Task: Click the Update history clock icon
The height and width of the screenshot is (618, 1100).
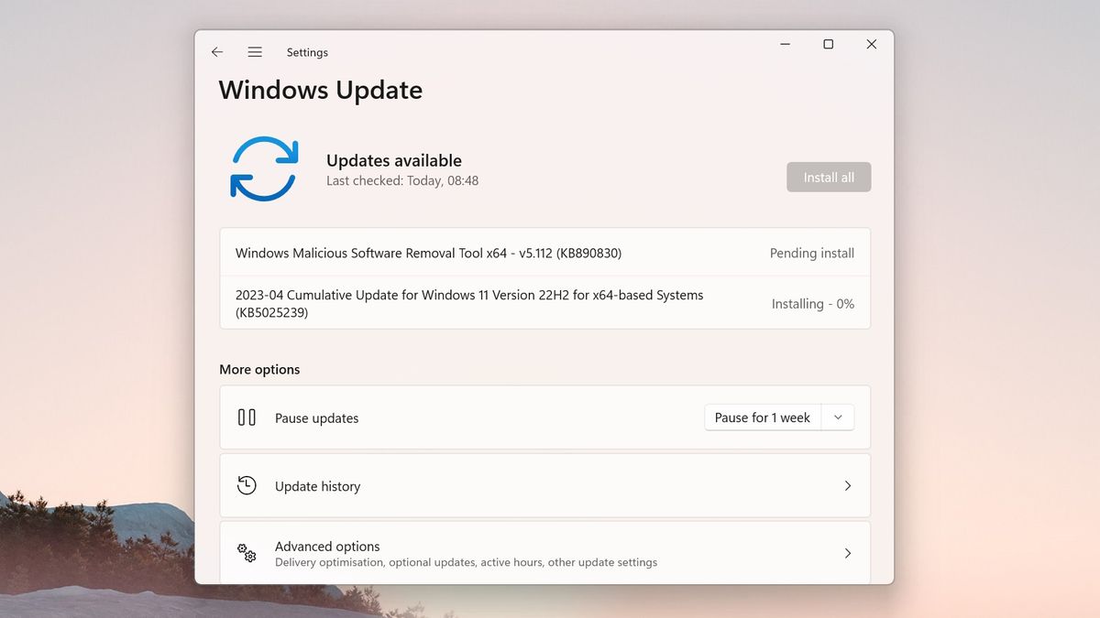Action: pos(247,485)
